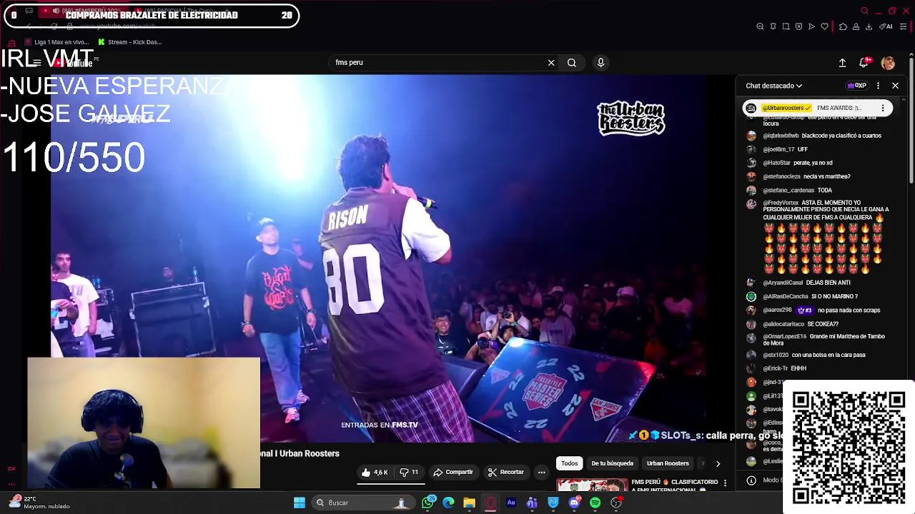
Task: Click the search magnifier button next to query
Action: tap(572, 63)
